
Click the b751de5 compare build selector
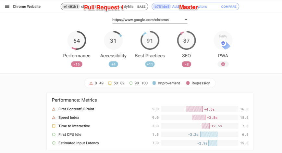(195, 7)
